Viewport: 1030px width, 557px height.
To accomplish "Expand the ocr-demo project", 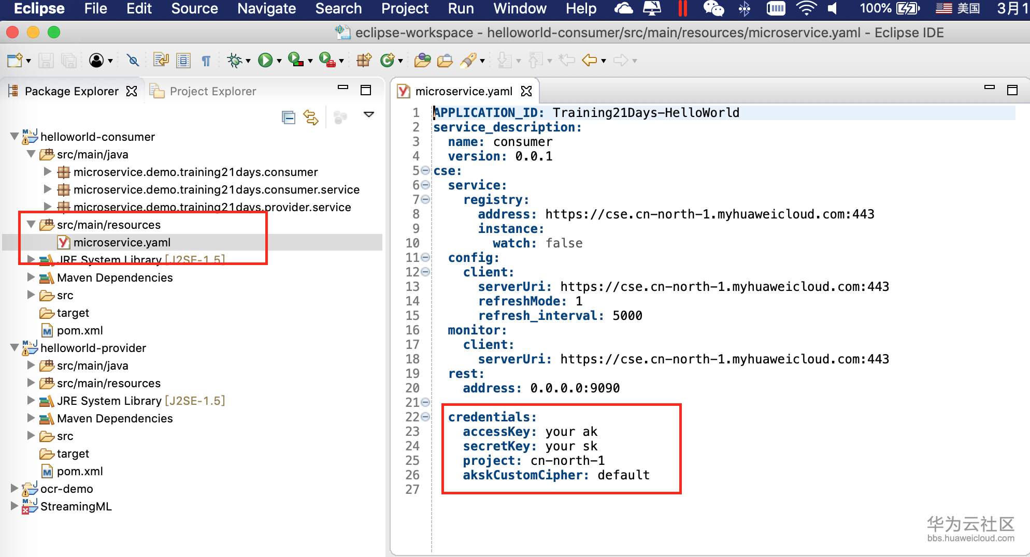I will click(15, 488).
